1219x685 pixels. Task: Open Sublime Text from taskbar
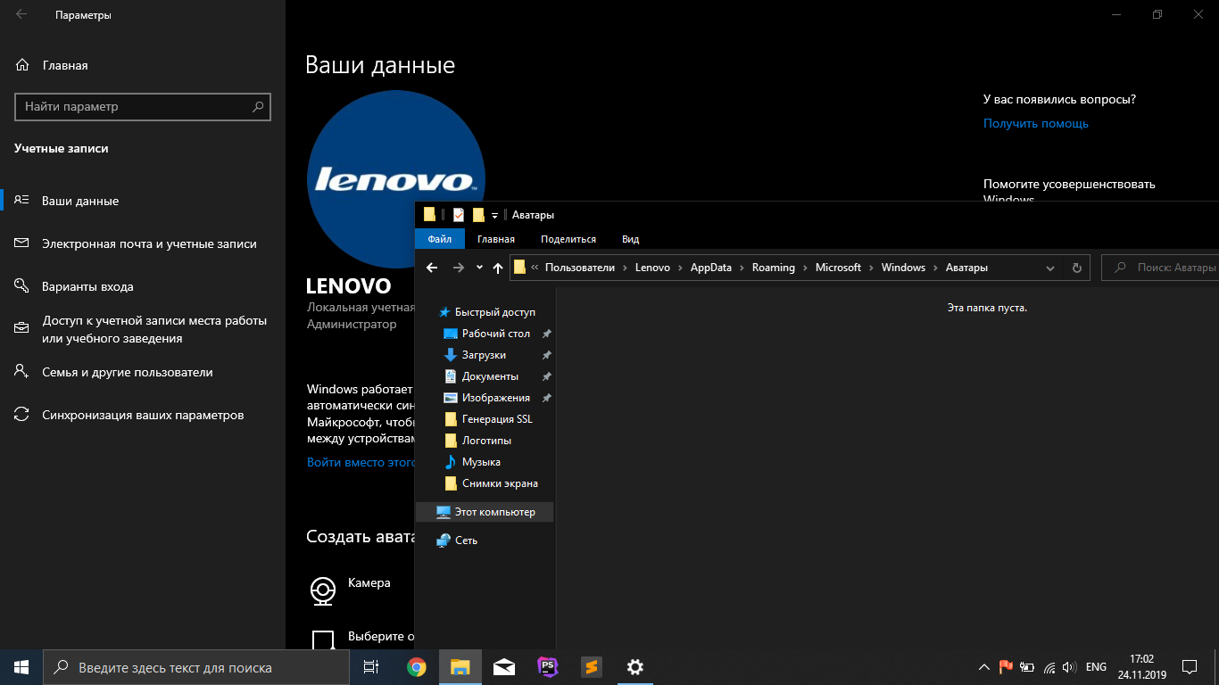(591, 667)
